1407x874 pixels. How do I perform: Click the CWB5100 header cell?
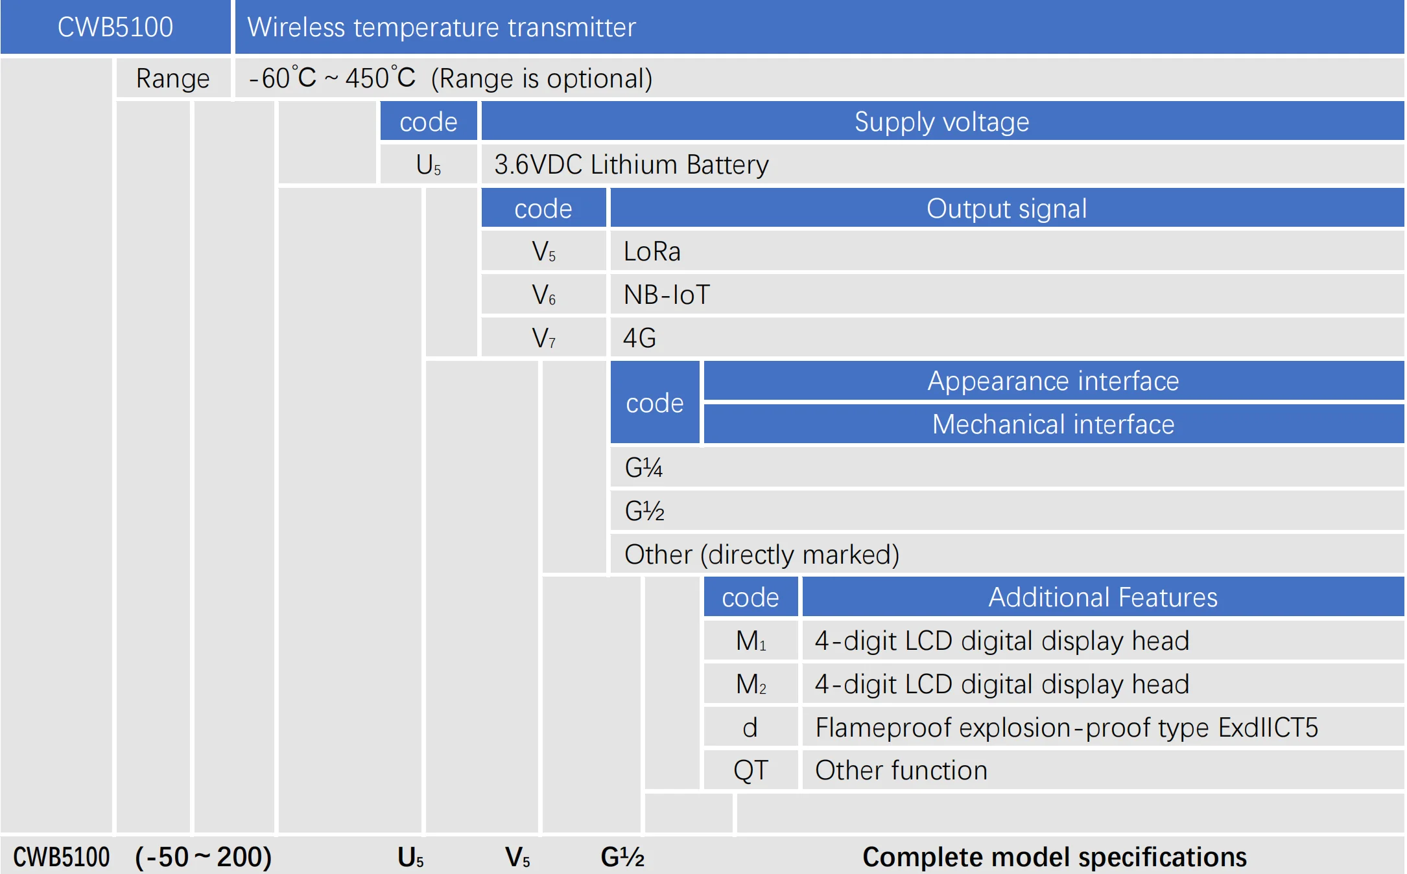coord(115,27)
